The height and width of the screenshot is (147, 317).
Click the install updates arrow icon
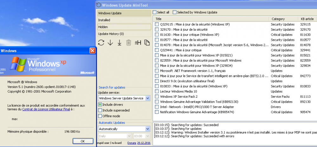pyautogui.click(x=120, y=43)
